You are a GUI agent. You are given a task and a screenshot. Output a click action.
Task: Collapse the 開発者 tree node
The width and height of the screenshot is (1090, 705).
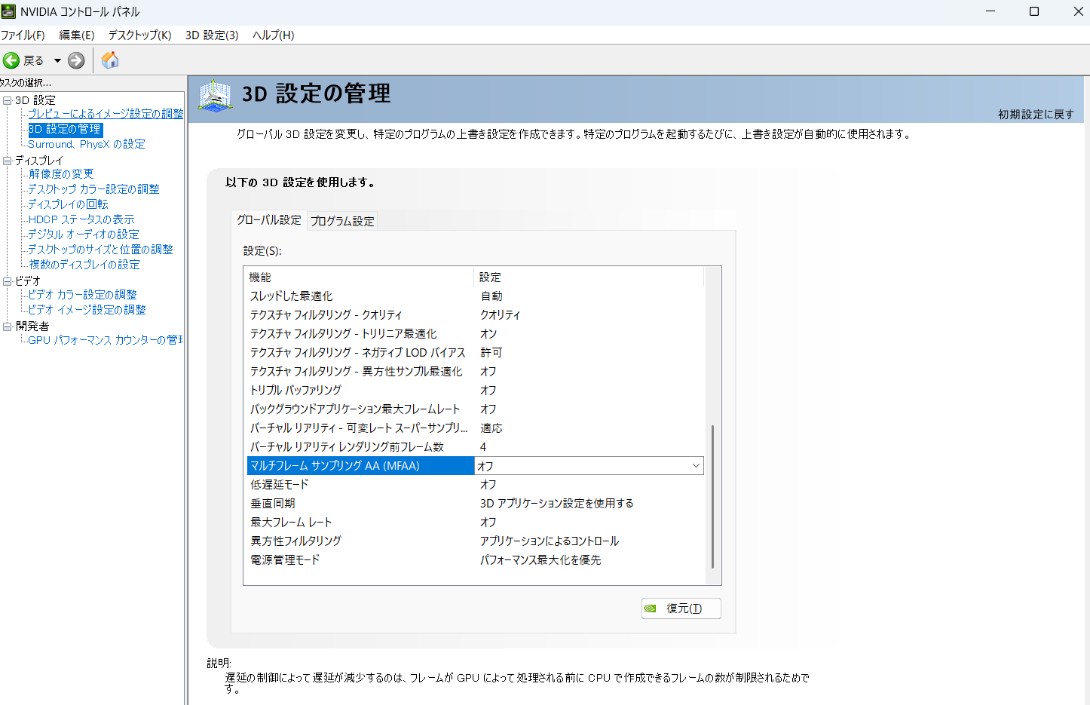(7, 326)
